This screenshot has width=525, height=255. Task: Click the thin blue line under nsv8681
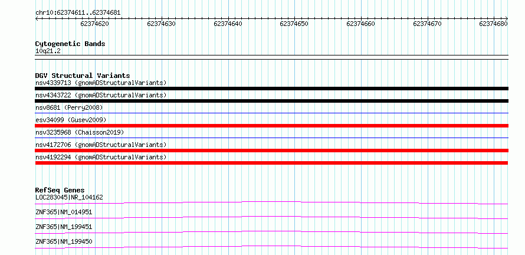[x=271, y=113]
